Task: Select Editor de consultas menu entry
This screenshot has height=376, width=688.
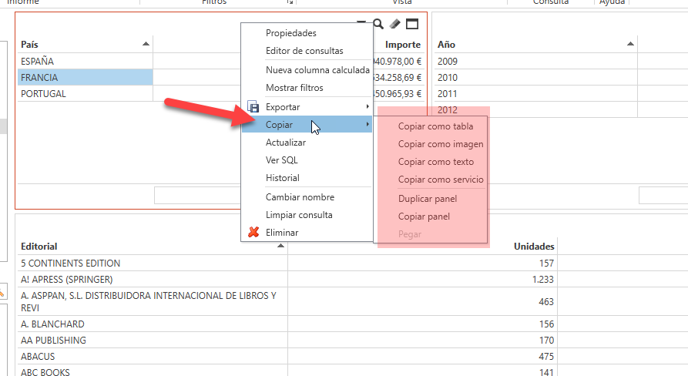Action: pos(304,51)
